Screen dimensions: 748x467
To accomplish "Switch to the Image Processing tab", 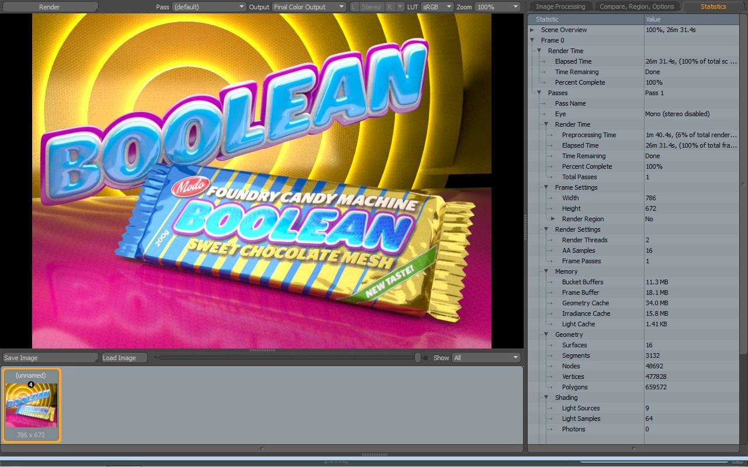I will pyautogui.click(x=560, y=6).
